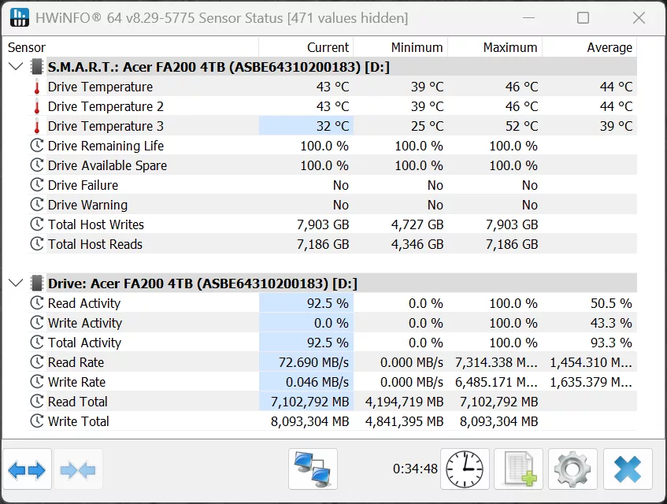The image size is (667, 504).
Task: Open sensor settings gear icon
Action: pyautogui.click(x=573, y=469)
